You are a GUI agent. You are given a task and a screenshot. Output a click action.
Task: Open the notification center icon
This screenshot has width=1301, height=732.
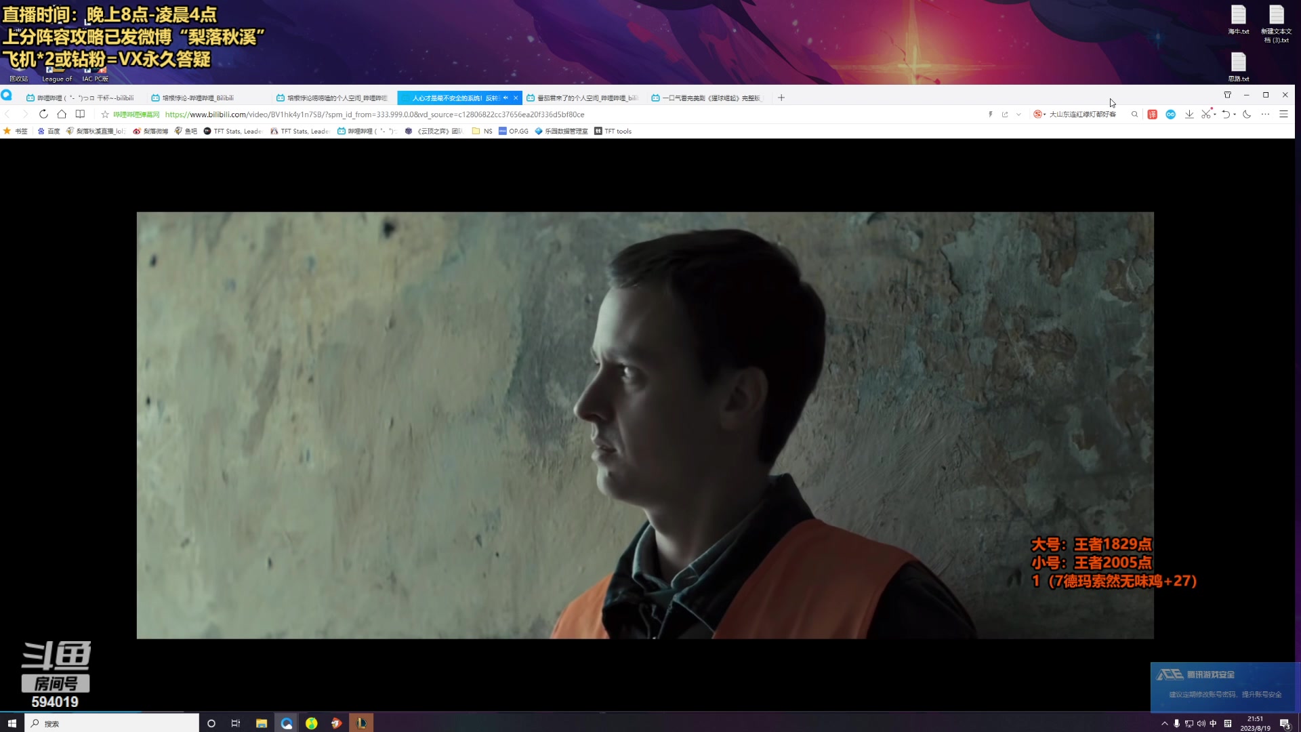(1285, 723)
